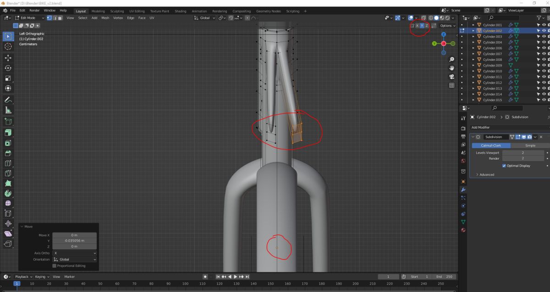
Task: Hide Cylinder.001 in viewport via eye icon
Action: pos(544,25)
